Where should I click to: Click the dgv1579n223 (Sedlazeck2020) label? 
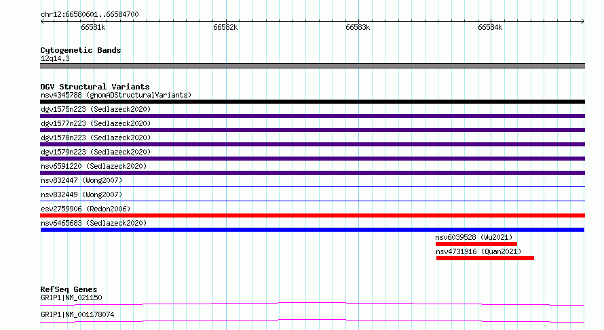(96, 152)
